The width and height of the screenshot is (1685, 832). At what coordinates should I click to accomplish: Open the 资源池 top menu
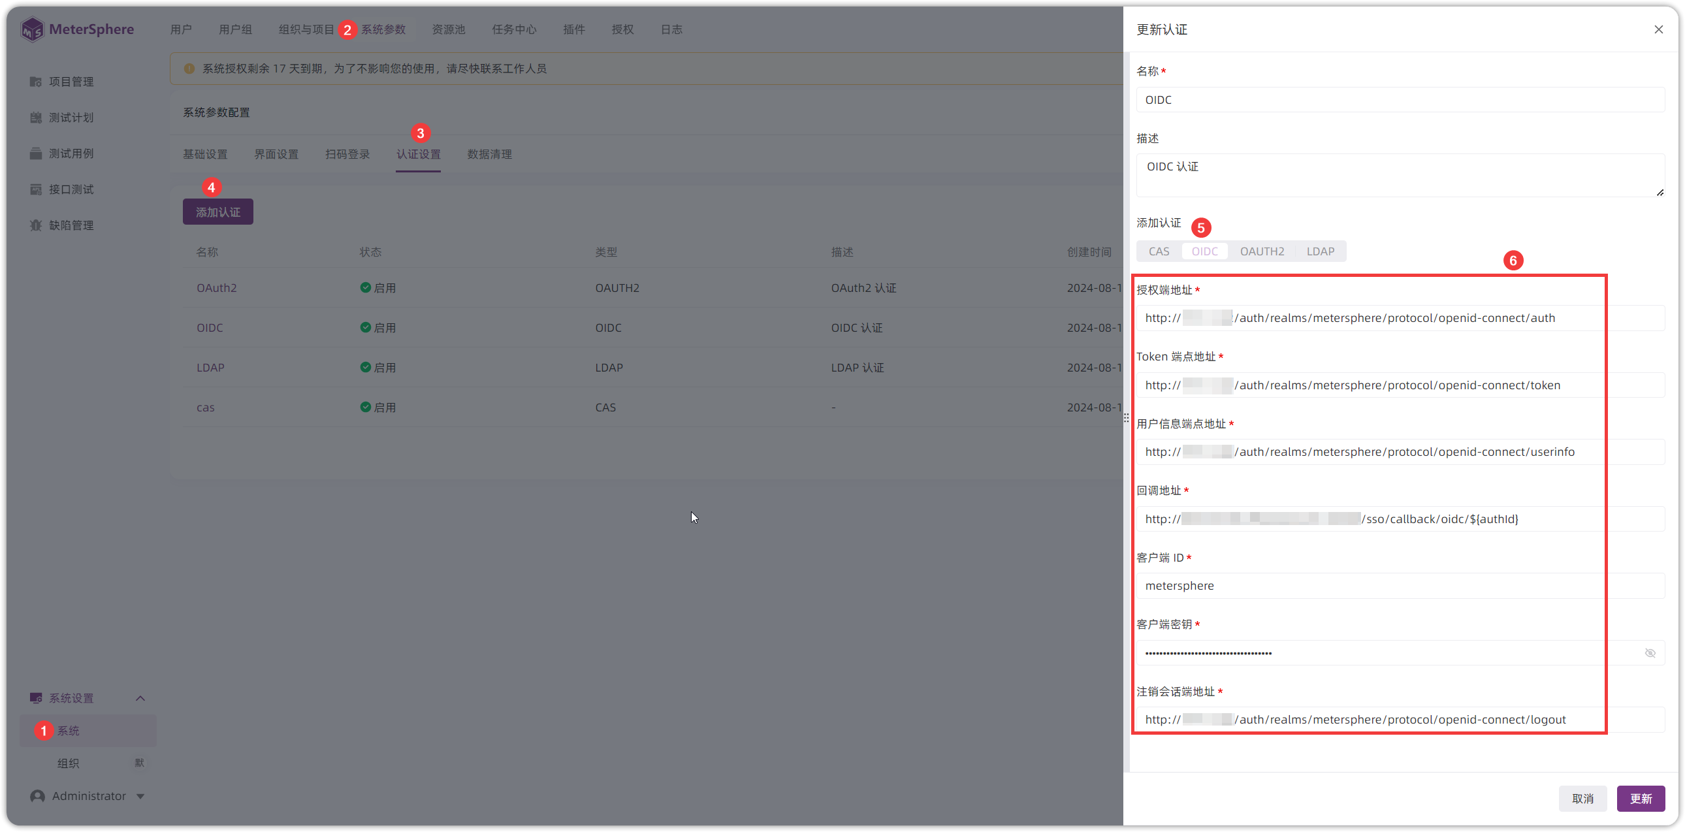(x=448, y=29)
